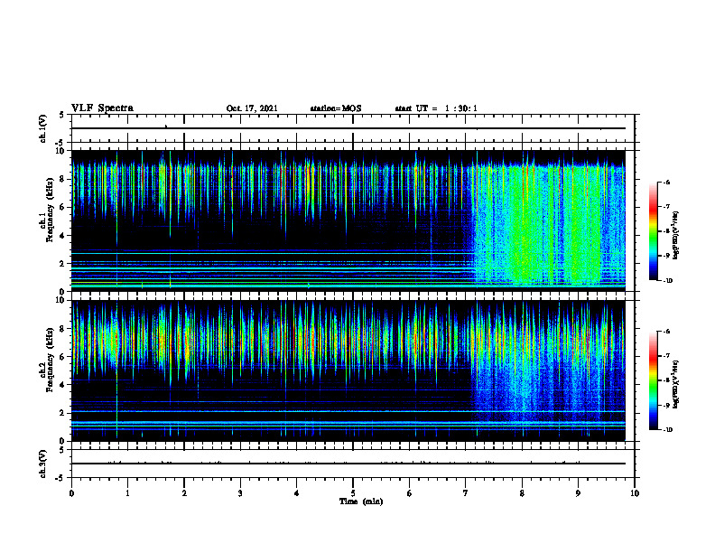Click time axis tick label '4'
Image resolution: width=715 pixels, height=553 pixels.
297,493
